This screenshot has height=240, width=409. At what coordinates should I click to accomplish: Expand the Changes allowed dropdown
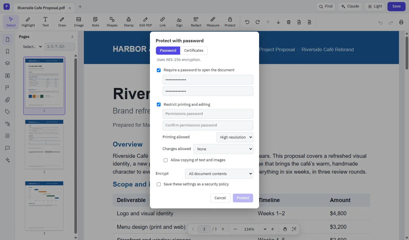click(x=223, y=149)
